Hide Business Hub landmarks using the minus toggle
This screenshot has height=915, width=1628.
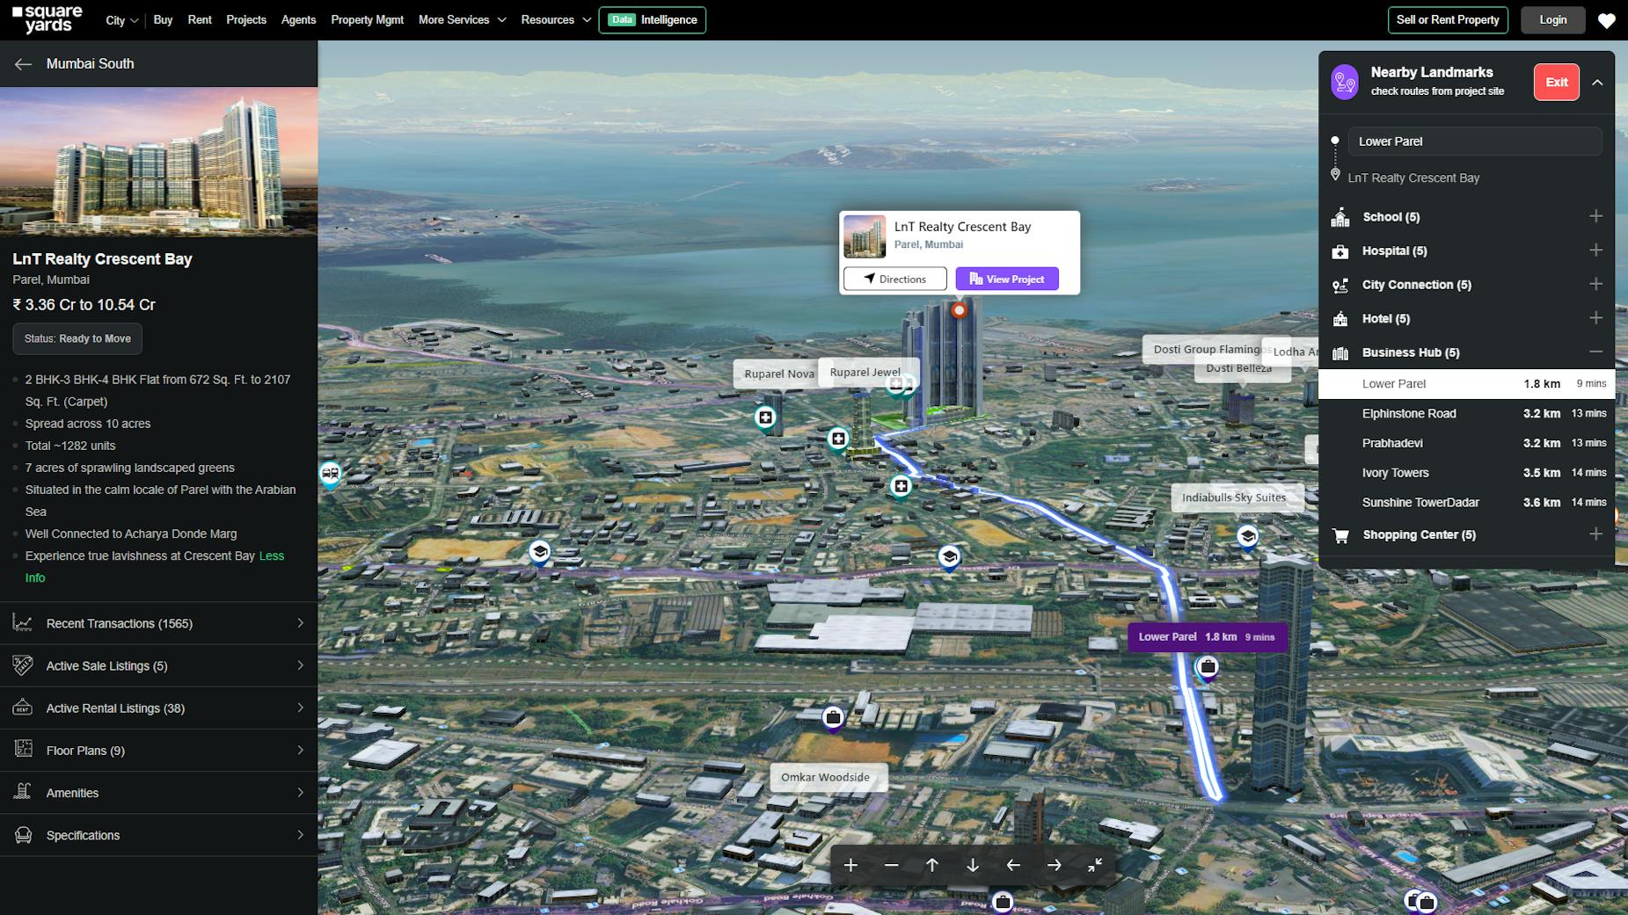(x=1596, y=352)
